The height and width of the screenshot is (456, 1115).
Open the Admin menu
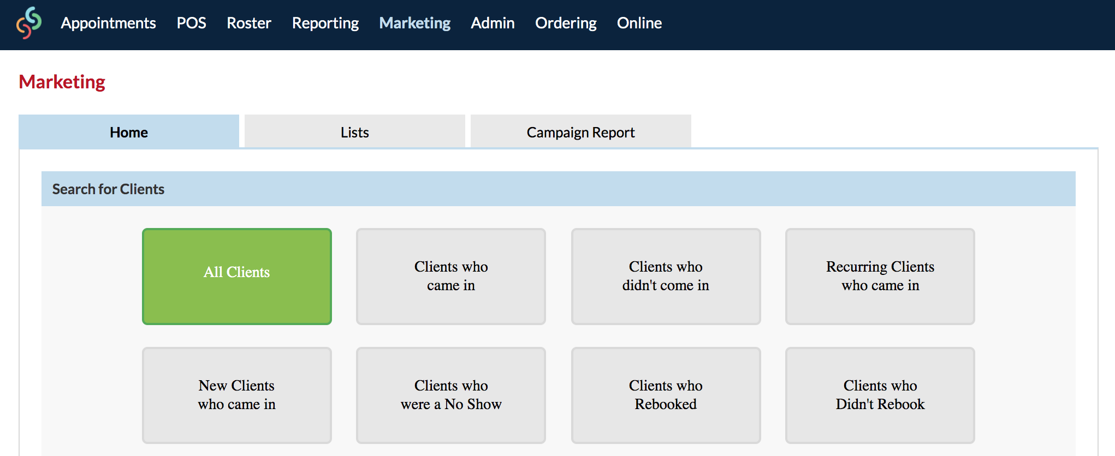click(493, 23)
